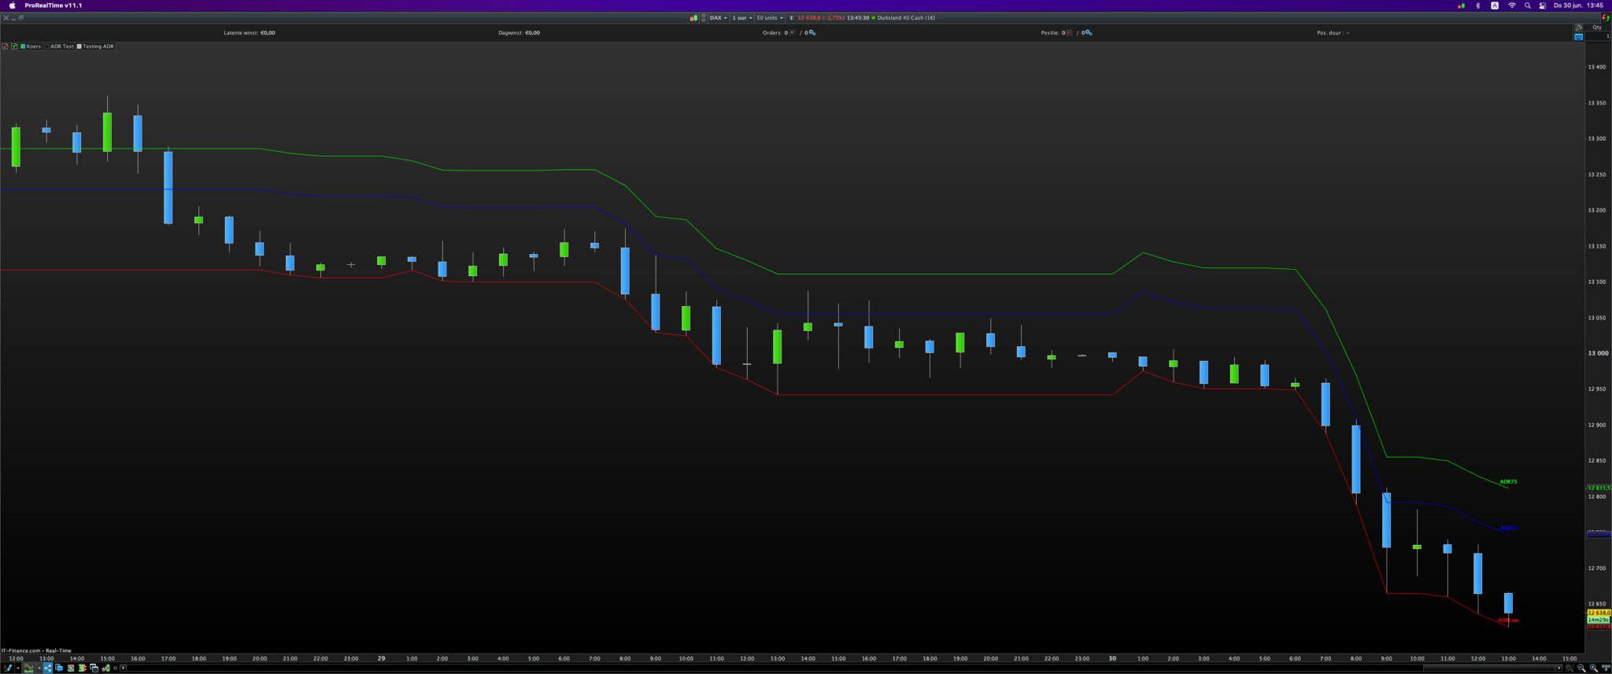The image size is (1612, 674).
Task: Open the drawing tools pencil icon
Action: (x=7, y=668)
